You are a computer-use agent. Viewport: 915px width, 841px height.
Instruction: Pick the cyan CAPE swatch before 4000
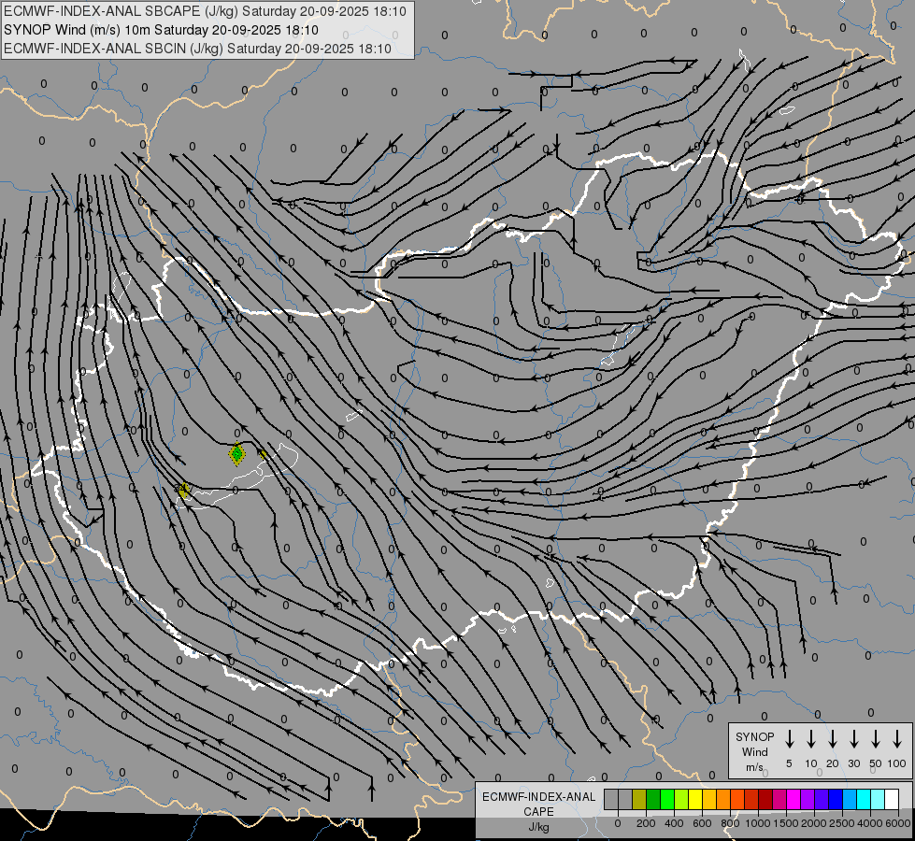863,799
